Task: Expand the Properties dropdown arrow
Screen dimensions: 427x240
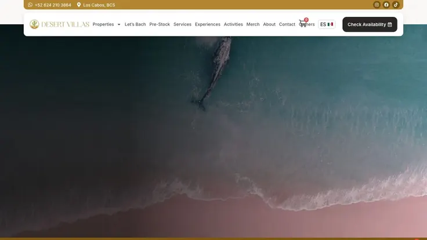Action: point(119,24)
